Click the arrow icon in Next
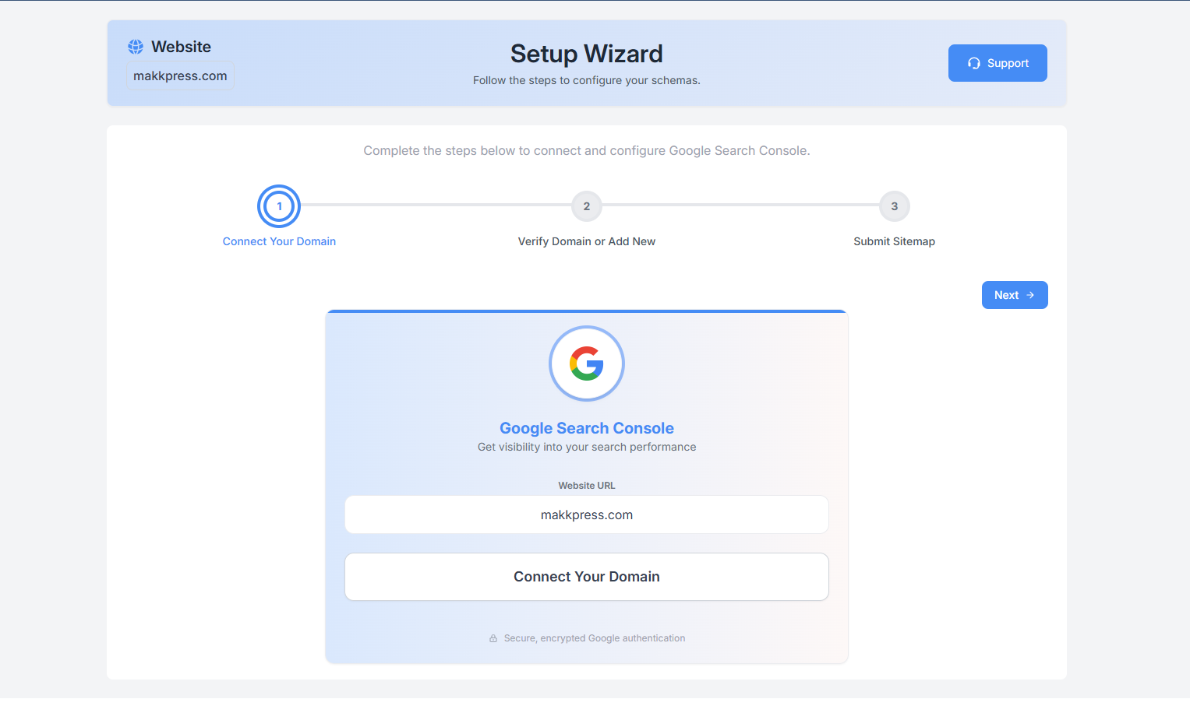The height and width of the screenshot is (713, 1190). pyautogui.click(x=1030, y=295)
